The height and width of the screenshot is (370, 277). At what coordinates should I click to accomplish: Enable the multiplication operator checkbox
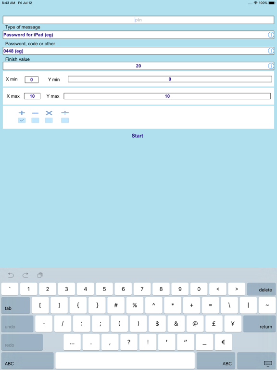[x=49, y=120]
